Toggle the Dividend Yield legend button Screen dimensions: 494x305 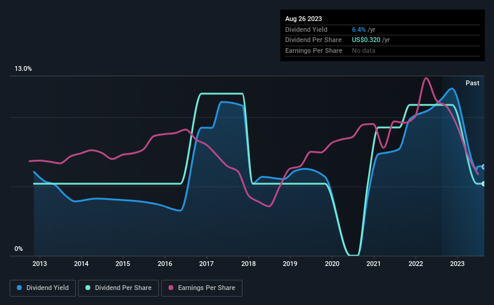click(43, 288)
